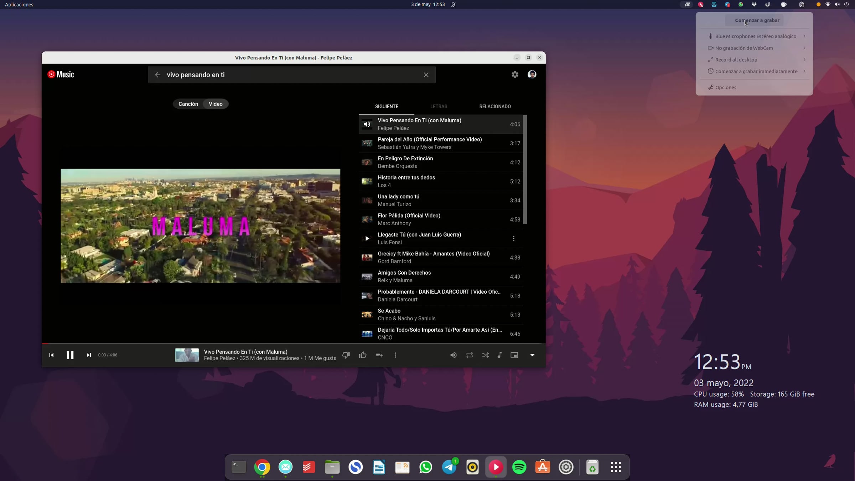Launch Google Chrome from the dock
The image size is (855, 481).
[x=262, y=467]
